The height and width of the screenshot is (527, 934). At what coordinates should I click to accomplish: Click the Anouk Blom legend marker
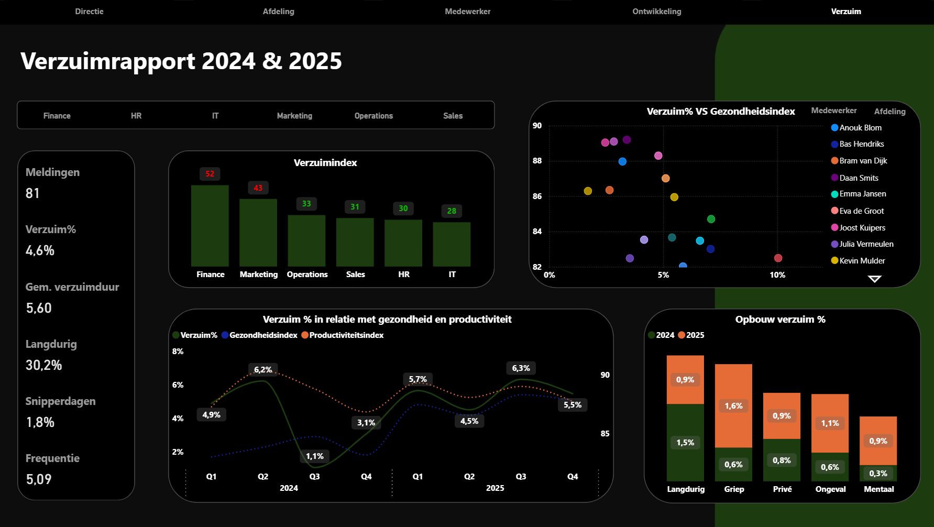(834, 128)
